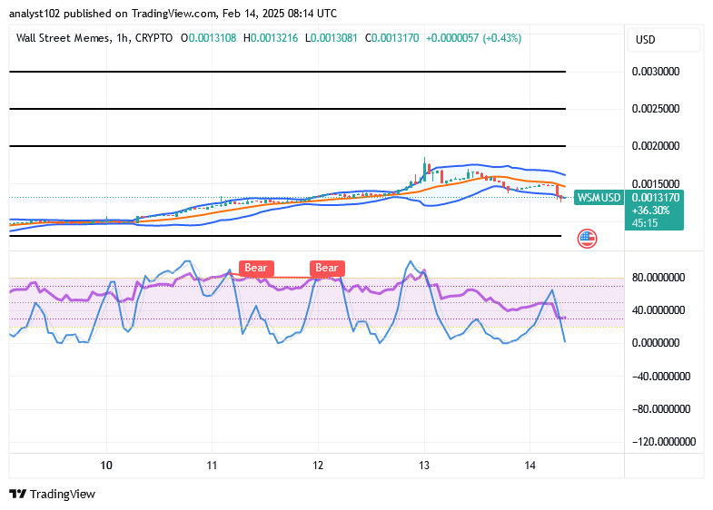Click the open value 0.0013108
Viewport: 713px width, 510px height.
click(x=213, y=38)
